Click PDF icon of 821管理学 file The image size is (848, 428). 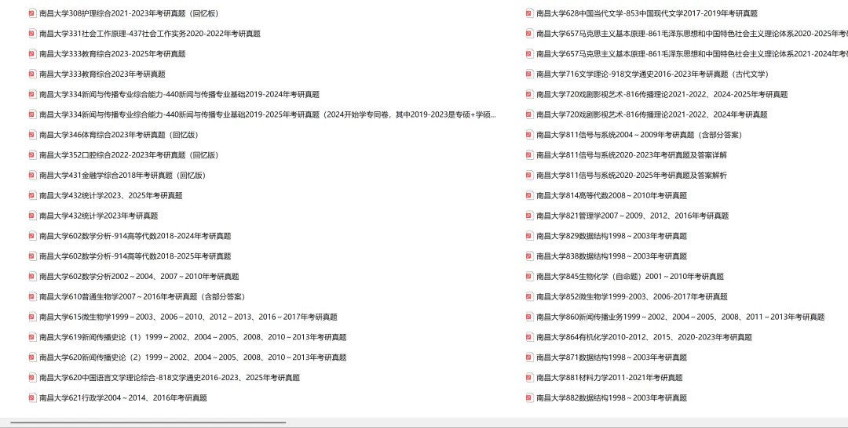(x=530, y=216)
